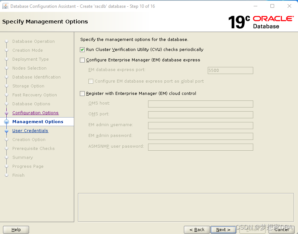
Task: Click the OMS port input field
Action: click(x=201, y=115)
